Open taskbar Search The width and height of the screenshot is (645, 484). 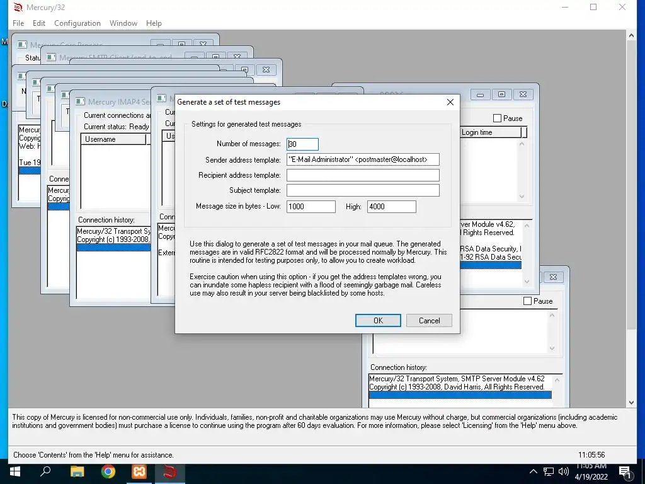tap(45, 471)
